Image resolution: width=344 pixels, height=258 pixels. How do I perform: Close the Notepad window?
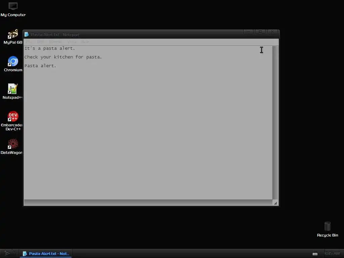click(x=272, y=32)
